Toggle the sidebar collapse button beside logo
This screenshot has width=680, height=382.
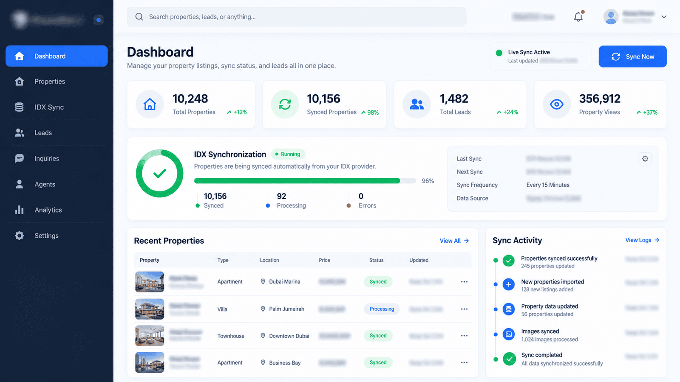pos(99,20)
